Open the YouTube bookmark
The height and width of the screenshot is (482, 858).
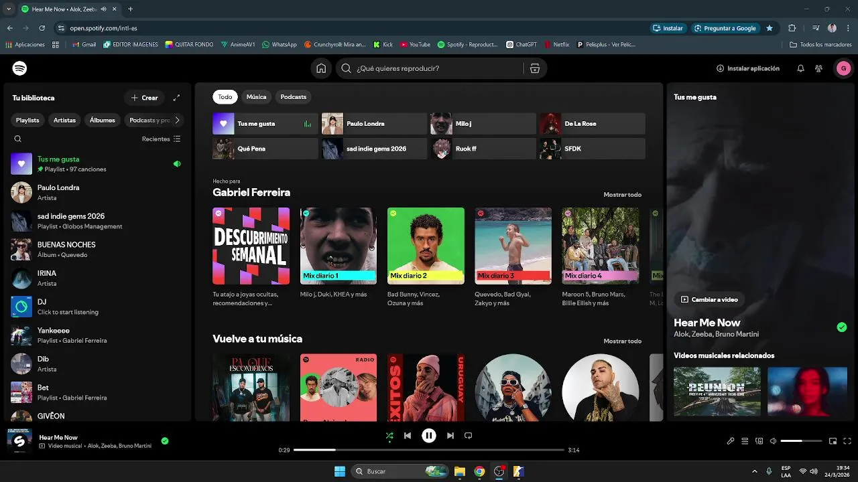[415, 44]
